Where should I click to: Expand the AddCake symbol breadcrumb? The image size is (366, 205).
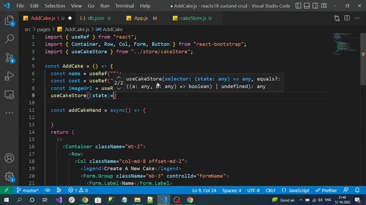coord(109,29)
